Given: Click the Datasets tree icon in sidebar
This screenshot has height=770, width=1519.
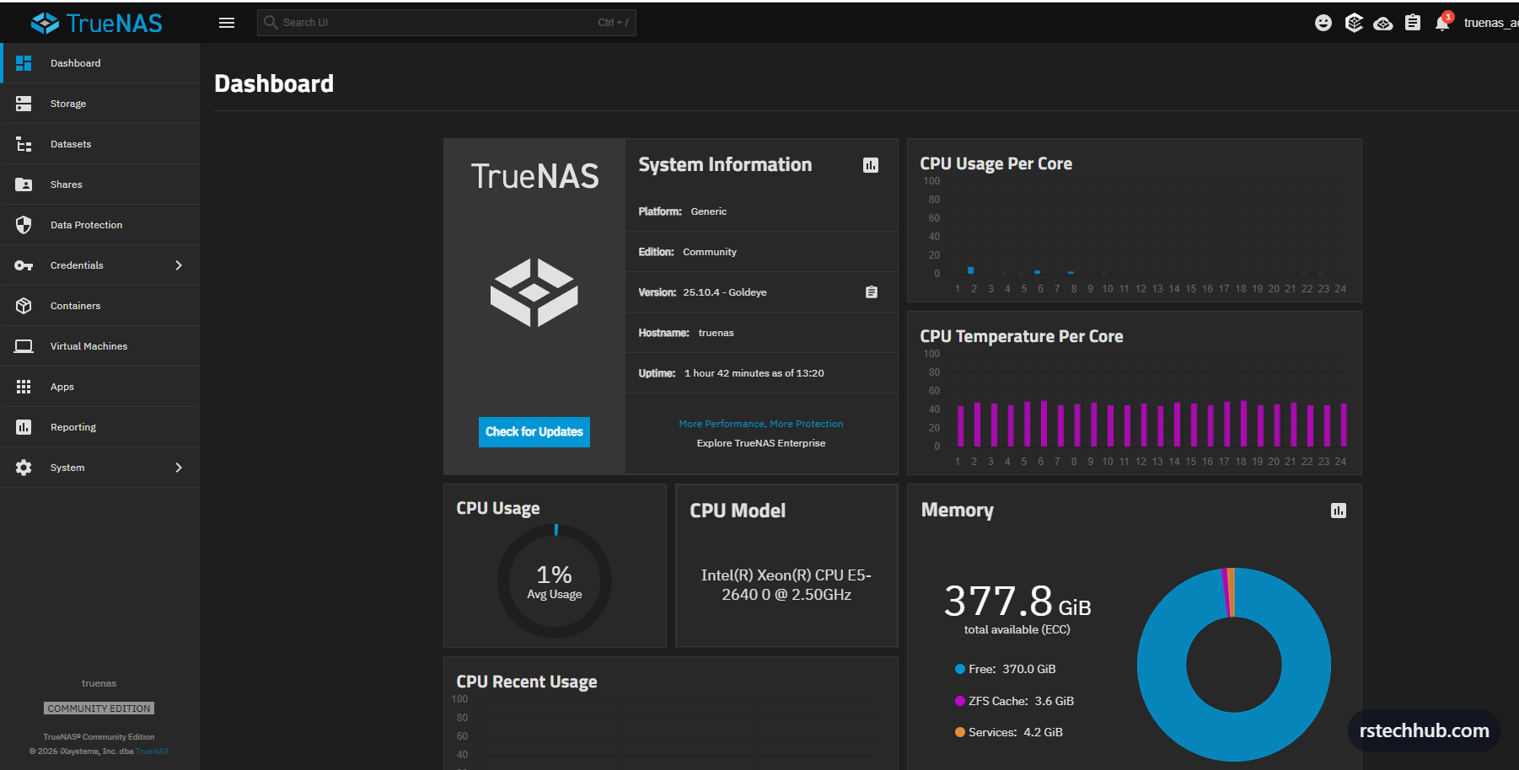Looking at the screenshot, I should click(x=24, y=144).
